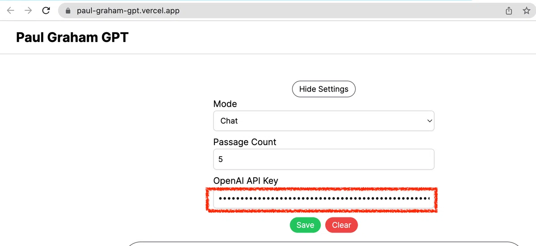
Task: Bookmark the page with the star icon
Action: pyautogui.click(x=527, y=11)
